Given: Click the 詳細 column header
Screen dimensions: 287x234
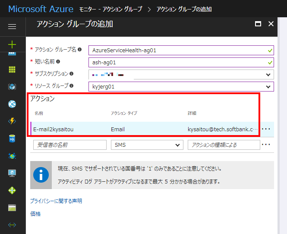Looking at the screenshot, I should coord(192,114).
